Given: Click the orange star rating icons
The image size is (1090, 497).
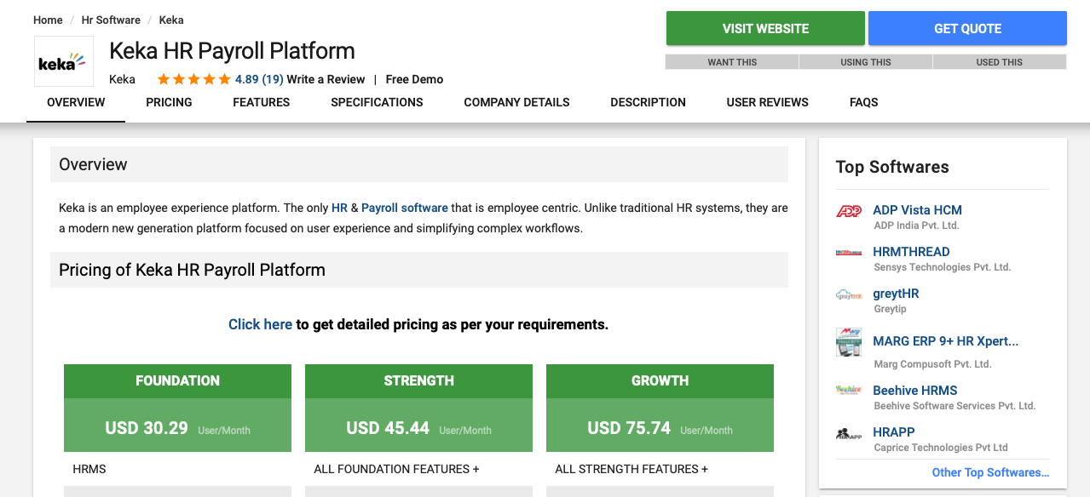Looking at the screenshot, I should [x=193, y=79].
